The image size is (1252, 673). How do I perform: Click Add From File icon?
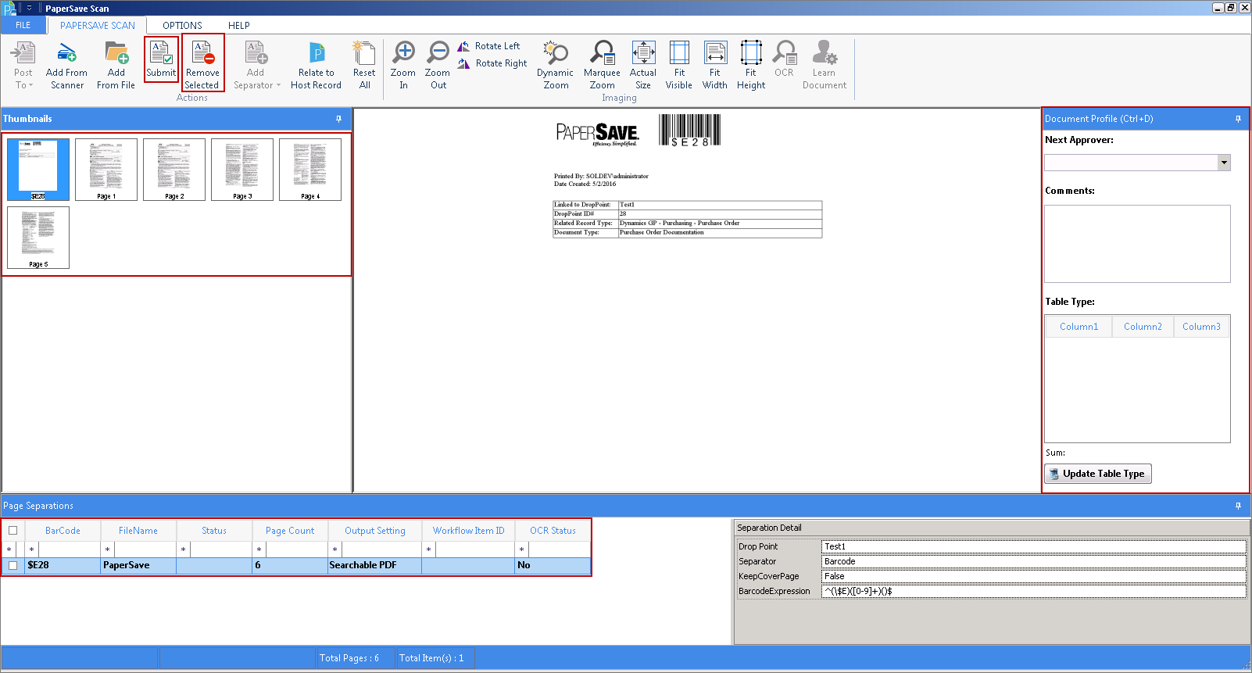[116, 66]
